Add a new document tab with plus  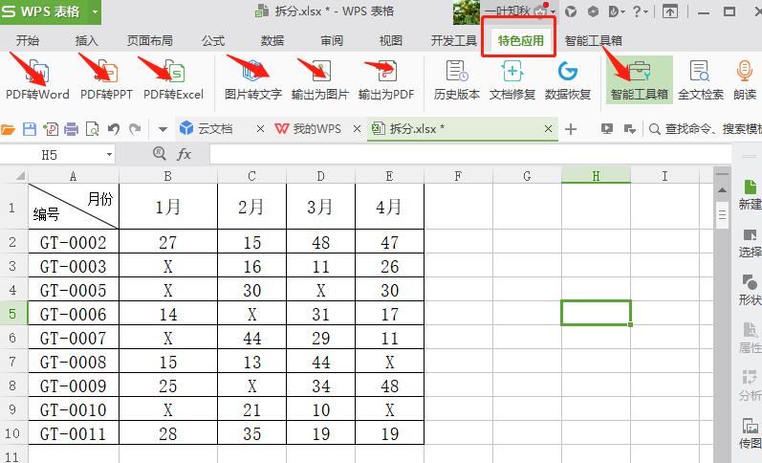[x=571, y=128]
